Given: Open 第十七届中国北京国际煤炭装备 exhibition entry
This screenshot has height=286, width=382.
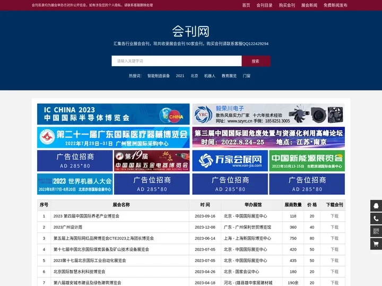Looking at the screenshot, I should [x=101, y=249].
